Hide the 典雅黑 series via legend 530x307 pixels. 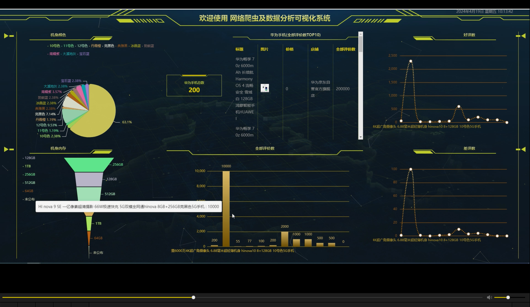click(x=122, y=46)
